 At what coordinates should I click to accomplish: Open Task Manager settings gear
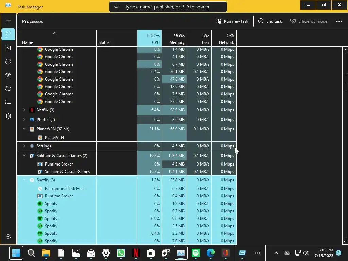point(8,237)
